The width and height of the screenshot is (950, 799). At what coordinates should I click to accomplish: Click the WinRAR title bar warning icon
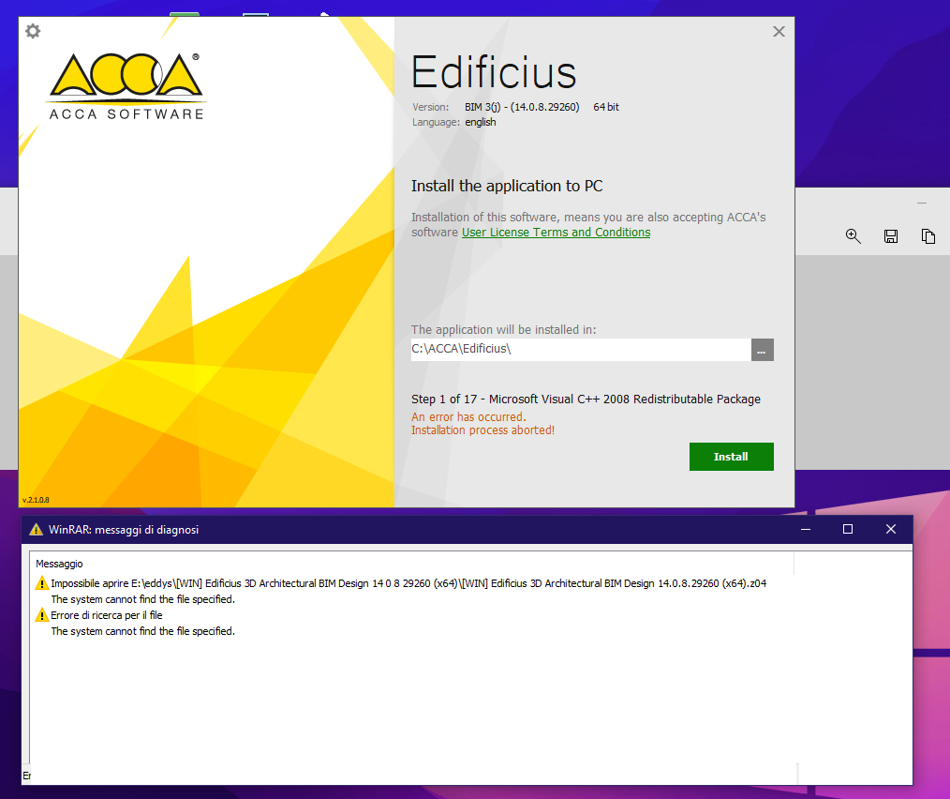37,530
